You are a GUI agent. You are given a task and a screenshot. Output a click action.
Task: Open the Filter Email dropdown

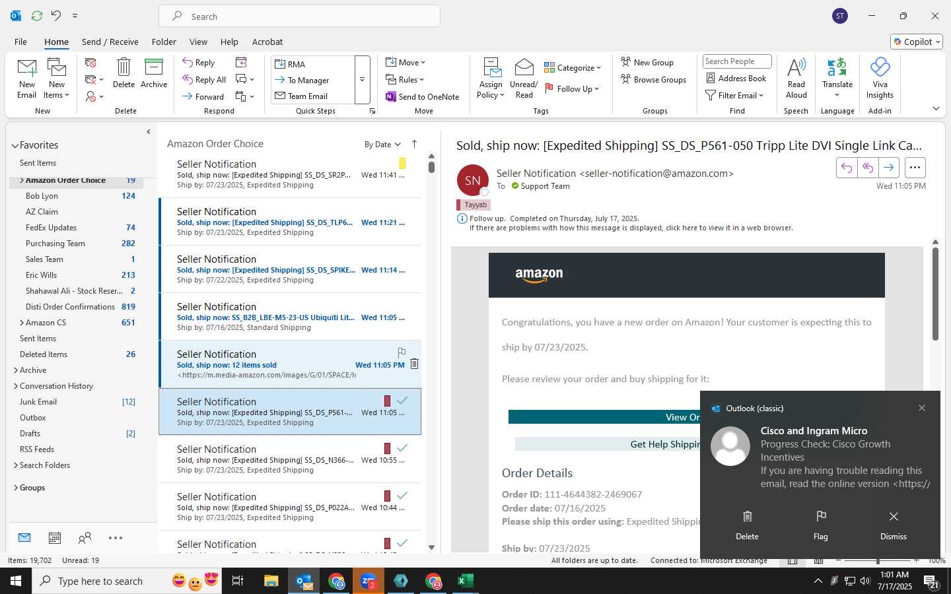click(734, 95)
